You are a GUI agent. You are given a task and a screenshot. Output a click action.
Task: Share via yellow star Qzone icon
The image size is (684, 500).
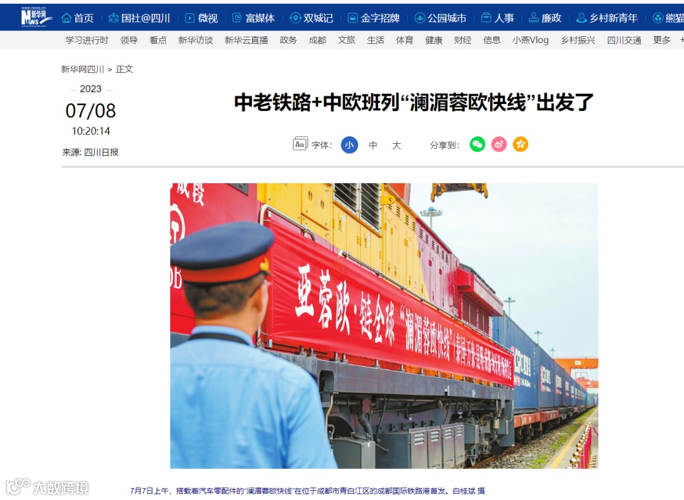pyautogui.click(x=521, y=144)
